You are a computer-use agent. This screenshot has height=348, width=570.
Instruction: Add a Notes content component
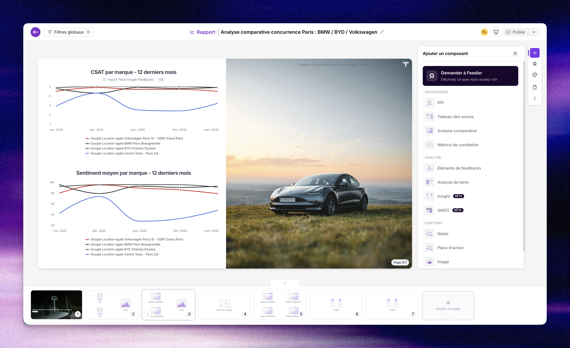[x=470, y=234]
